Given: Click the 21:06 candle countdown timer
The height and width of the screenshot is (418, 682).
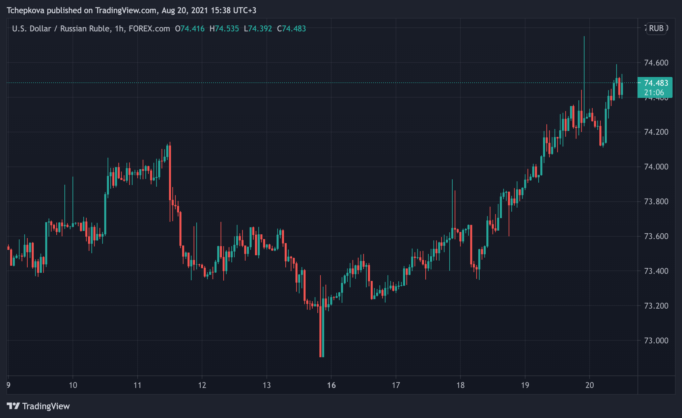Looking at the screenshot, I should pyautogui.click(x=654, y=93).
